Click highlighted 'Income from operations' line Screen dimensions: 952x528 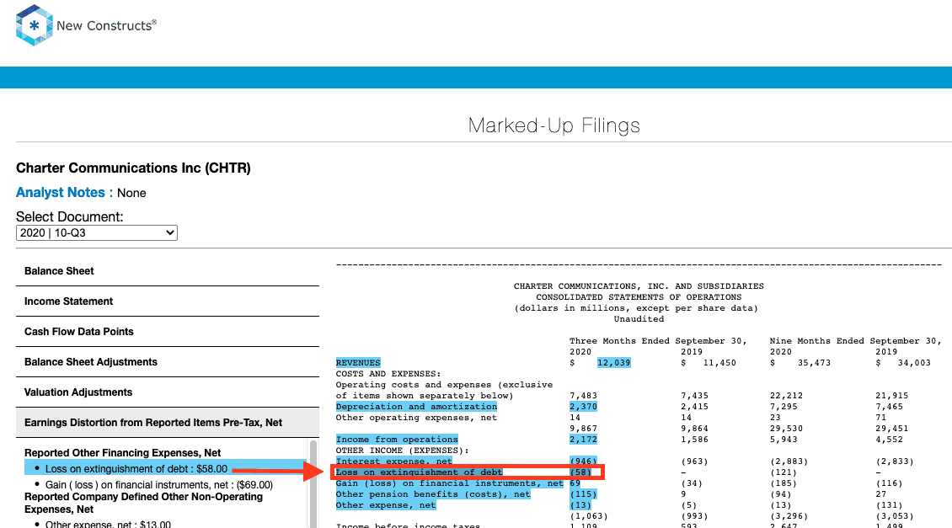pos(397,440)
